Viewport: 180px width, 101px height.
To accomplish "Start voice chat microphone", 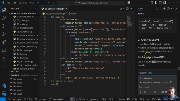I will [x=141, y=92].
